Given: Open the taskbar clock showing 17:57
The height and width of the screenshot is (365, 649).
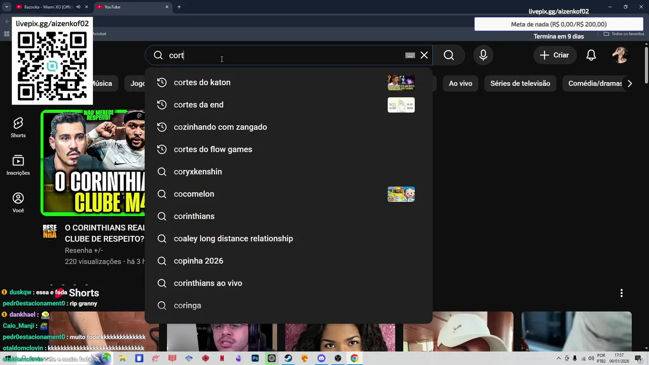Looking at the screenshot, I should click(x=619, y=358).
